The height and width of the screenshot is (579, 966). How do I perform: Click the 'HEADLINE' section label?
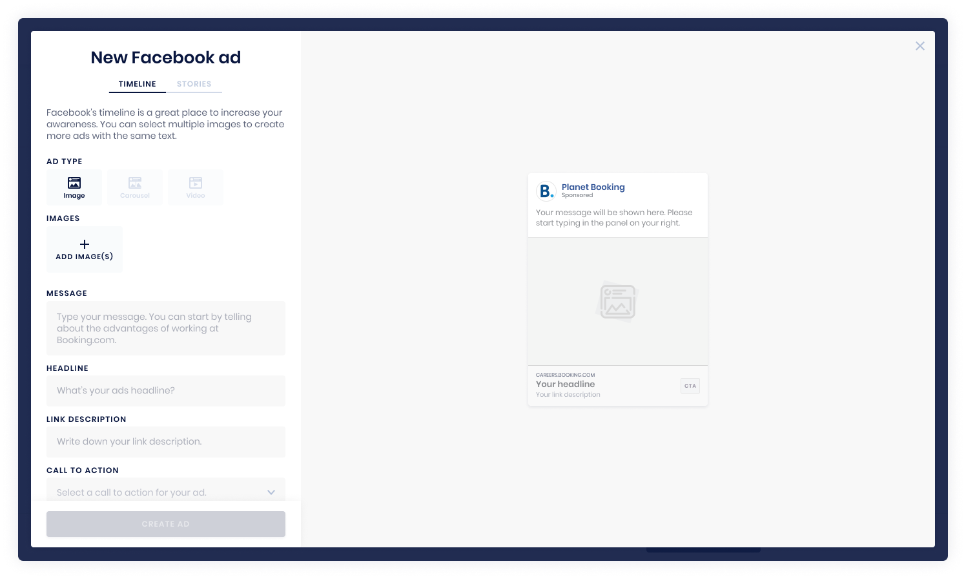pyautogui.click(x=67, y=368)
